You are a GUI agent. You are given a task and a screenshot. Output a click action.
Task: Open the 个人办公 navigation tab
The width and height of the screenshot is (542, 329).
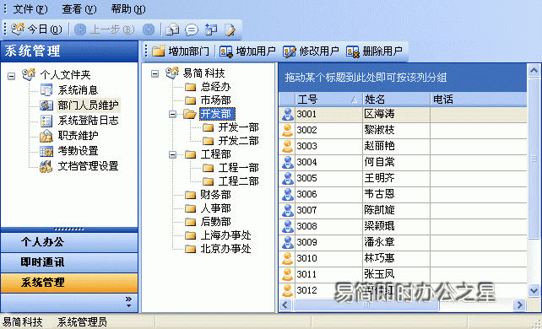click(69, 242)
